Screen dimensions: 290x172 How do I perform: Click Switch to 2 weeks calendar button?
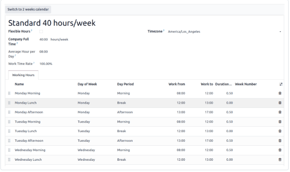pyautogui.click(x=28, y=10)
